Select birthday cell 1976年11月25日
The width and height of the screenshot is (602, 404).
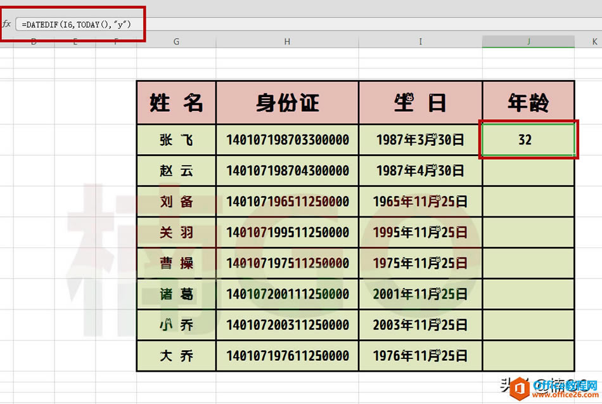tap(420, 356)
